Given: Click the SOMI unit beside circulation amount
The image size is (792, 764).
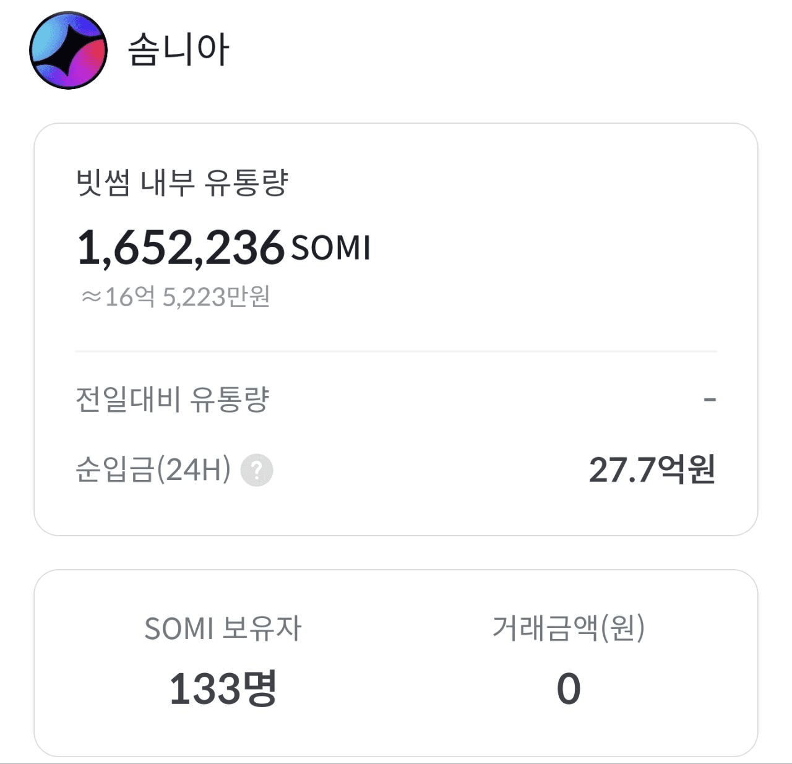Looking at the screenshot, I should tap(330, 248).
